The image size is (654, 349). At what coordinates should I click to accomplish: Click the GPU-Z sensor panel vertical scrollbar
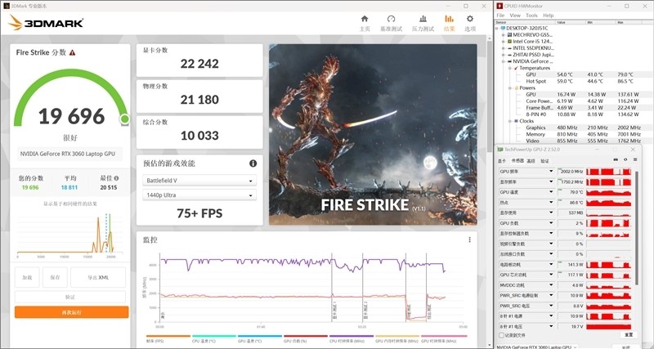(x=638, y=245)
